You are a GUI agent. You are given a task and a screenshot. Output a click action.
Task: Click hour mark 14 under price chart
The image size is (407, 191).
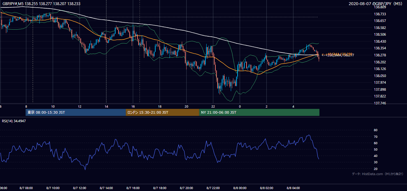(x=106, y=107)
